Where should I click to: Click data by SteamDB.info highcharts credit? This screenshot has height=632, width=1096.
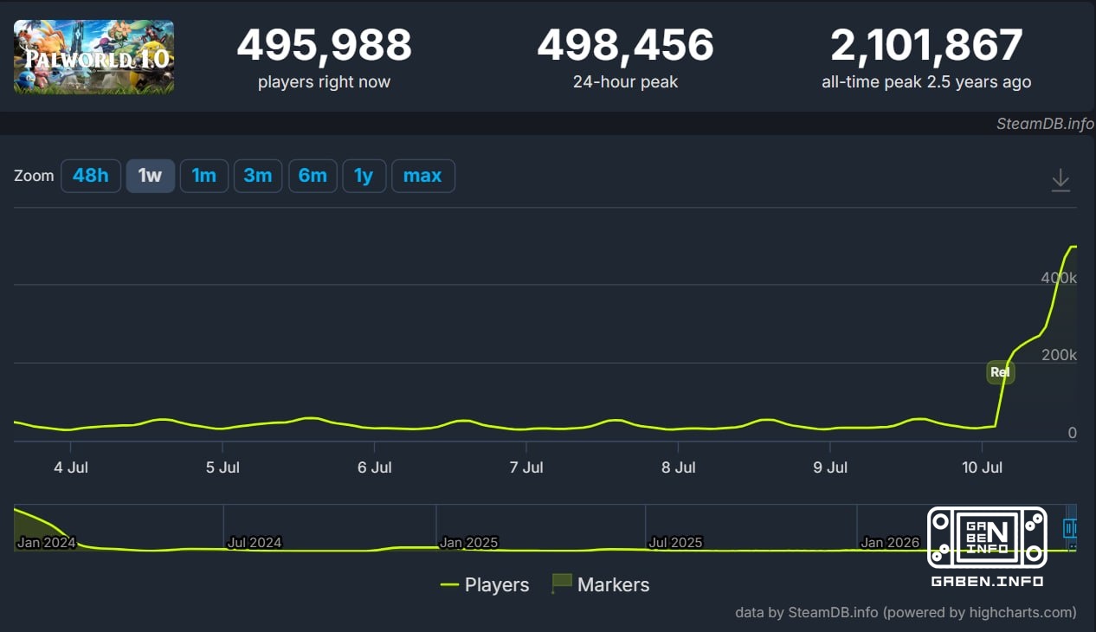tap(906, 612)
